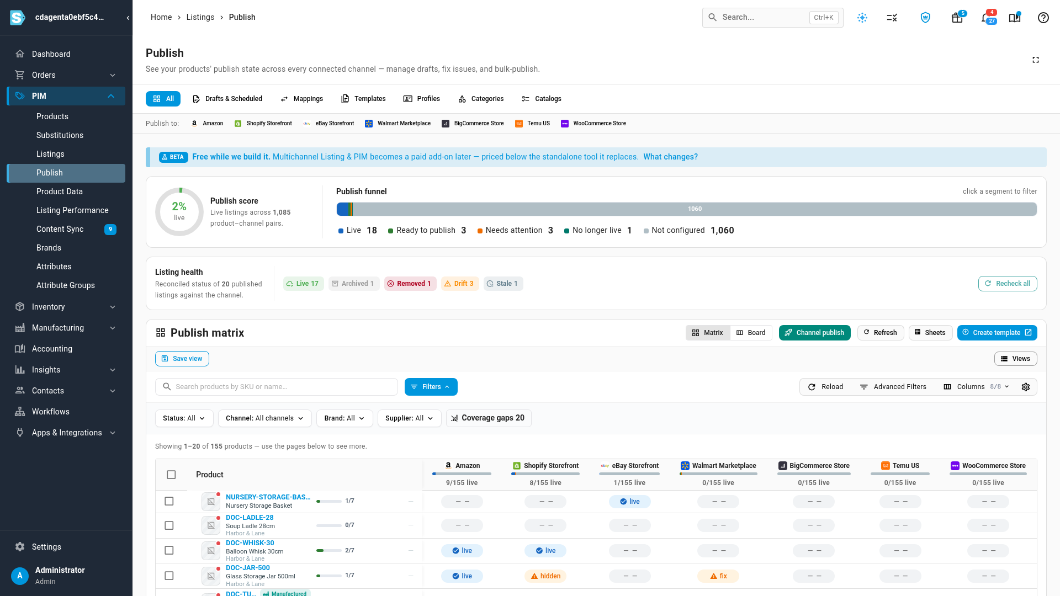Open the Brand: All dropdown

(344, 418)
